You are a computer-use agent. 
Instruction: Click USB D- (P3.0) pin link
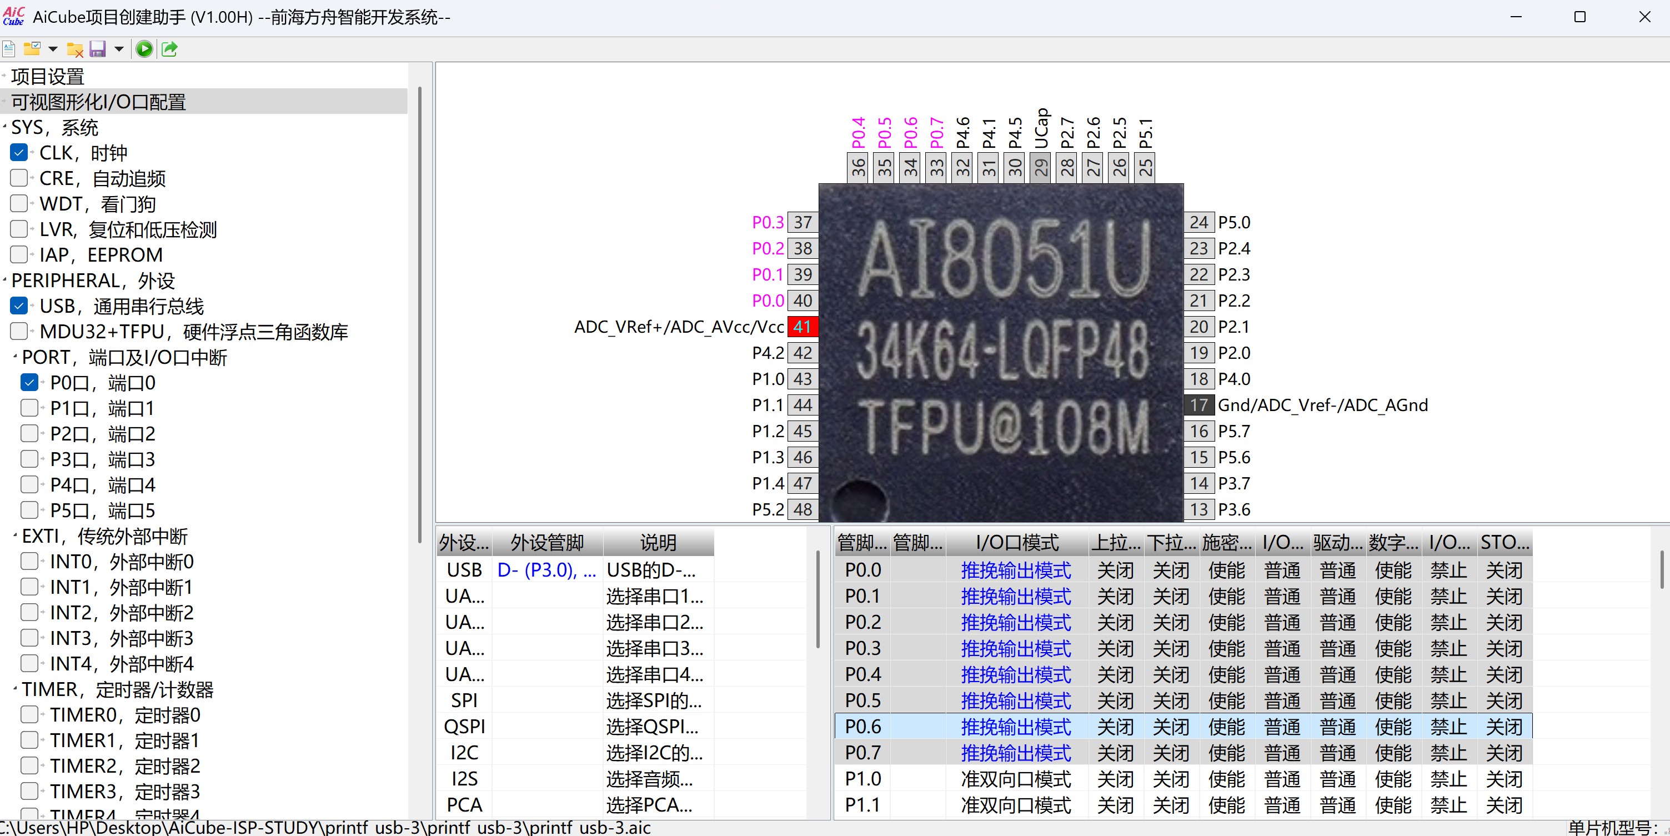(546, 569)
